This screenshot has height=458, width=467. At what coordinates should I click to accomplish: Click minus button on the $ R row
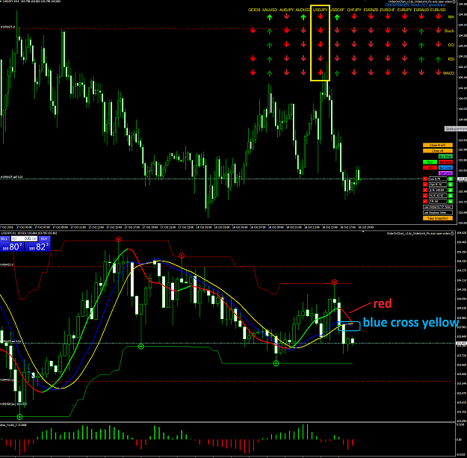(425, 190)
